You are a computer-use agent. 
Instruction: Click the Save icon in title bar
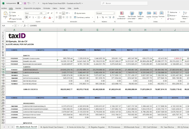[25, 3]
